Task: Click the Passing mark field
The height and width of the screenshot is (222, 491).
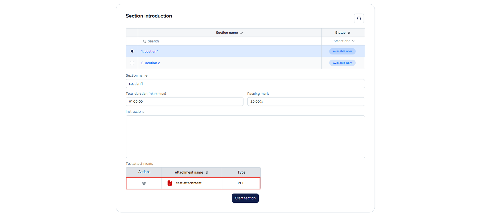Action: pyautogui.click(x=306, y=101)
